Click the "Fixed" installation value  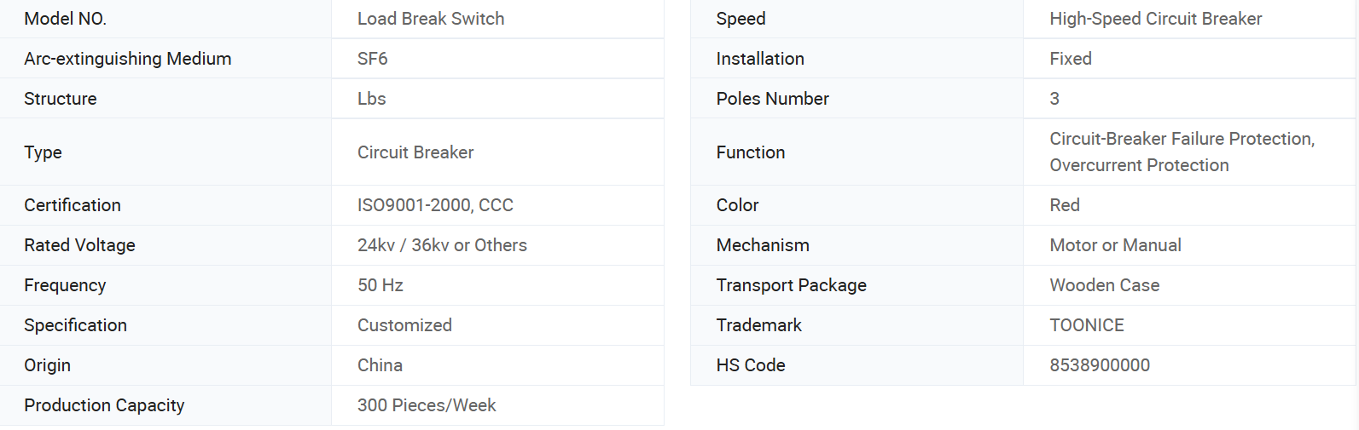point(1071,59)
